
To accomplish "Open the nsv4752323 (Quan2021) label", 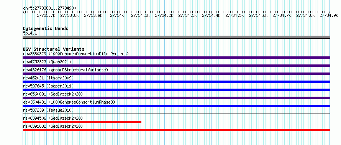I will click(x=47, y=62).
